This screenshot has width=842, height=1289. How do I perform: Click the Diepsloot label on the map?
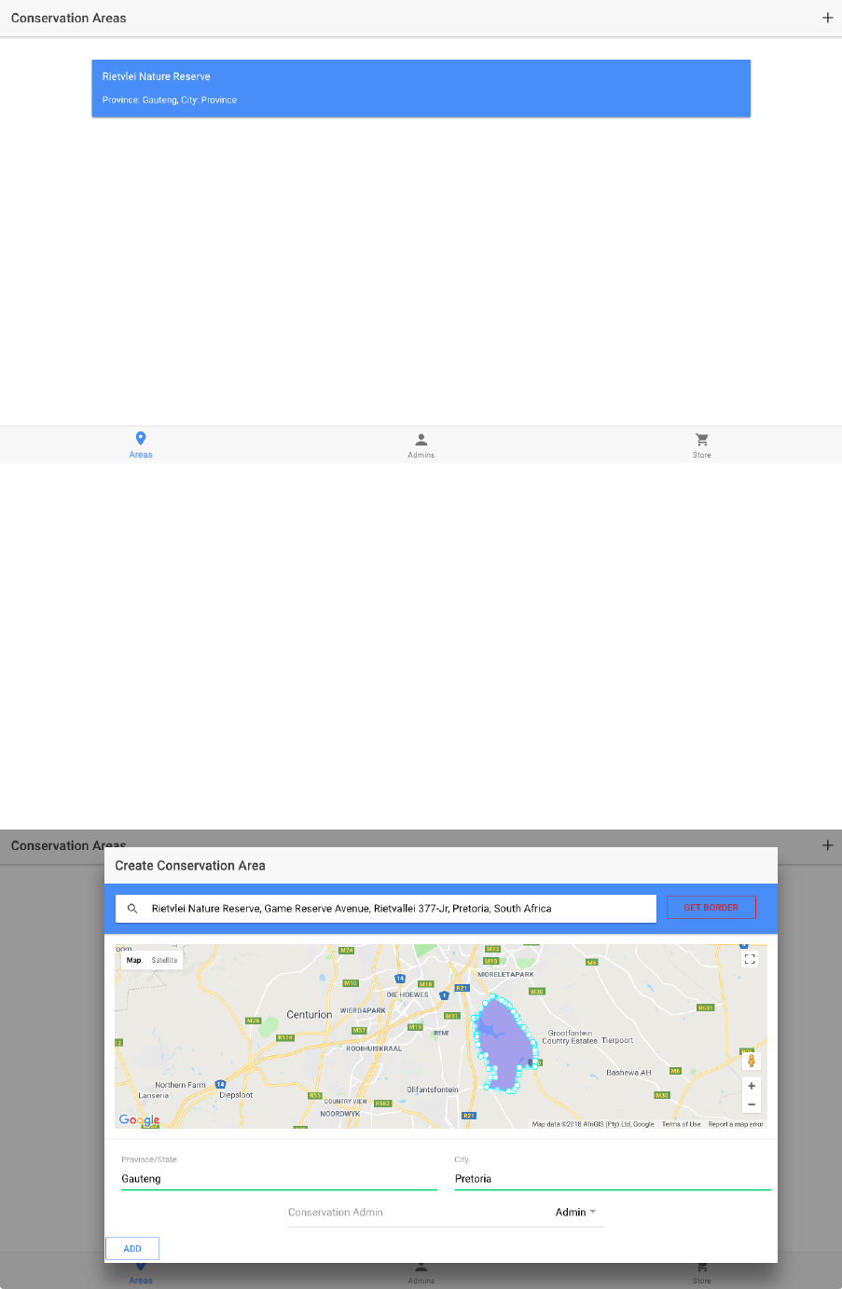[x=236, y=1095]
